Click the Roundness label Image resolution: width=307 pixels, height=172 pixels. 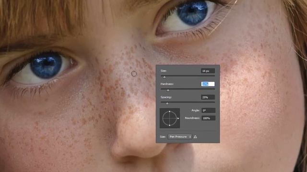192,118
